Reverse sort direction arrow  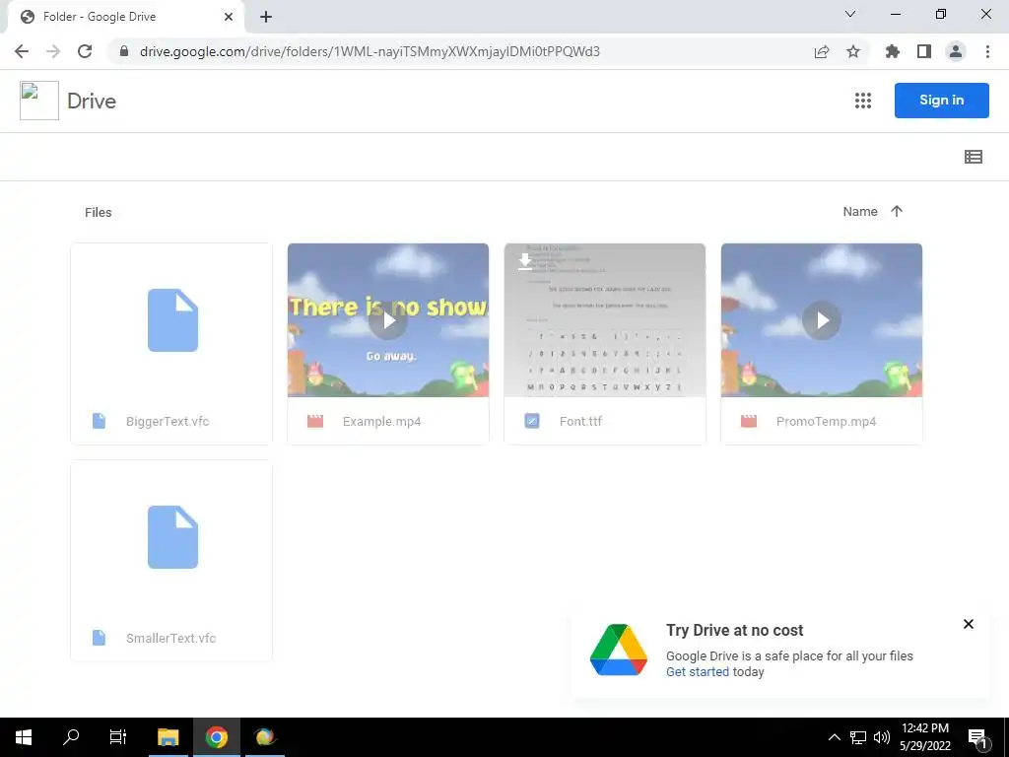tap(897, 211)
